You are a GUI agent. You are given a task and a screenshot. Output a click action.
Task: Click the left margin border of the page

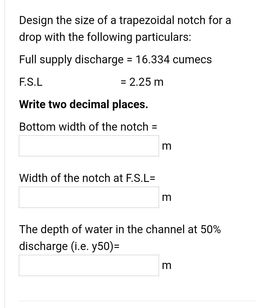[x=4, y=154]
